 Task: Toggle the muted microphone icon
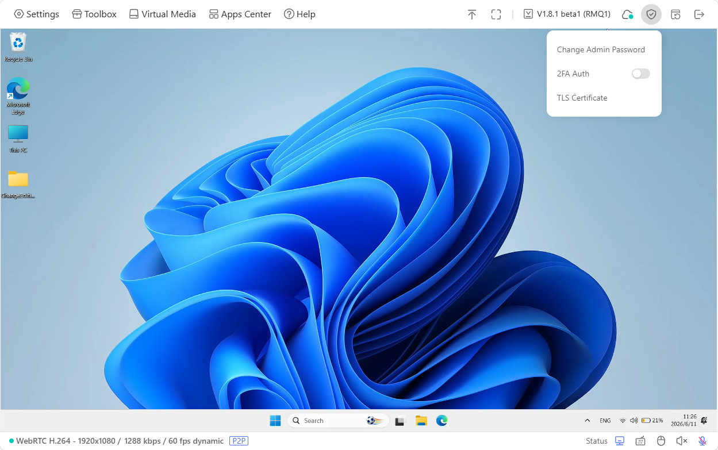pos(702,441)
